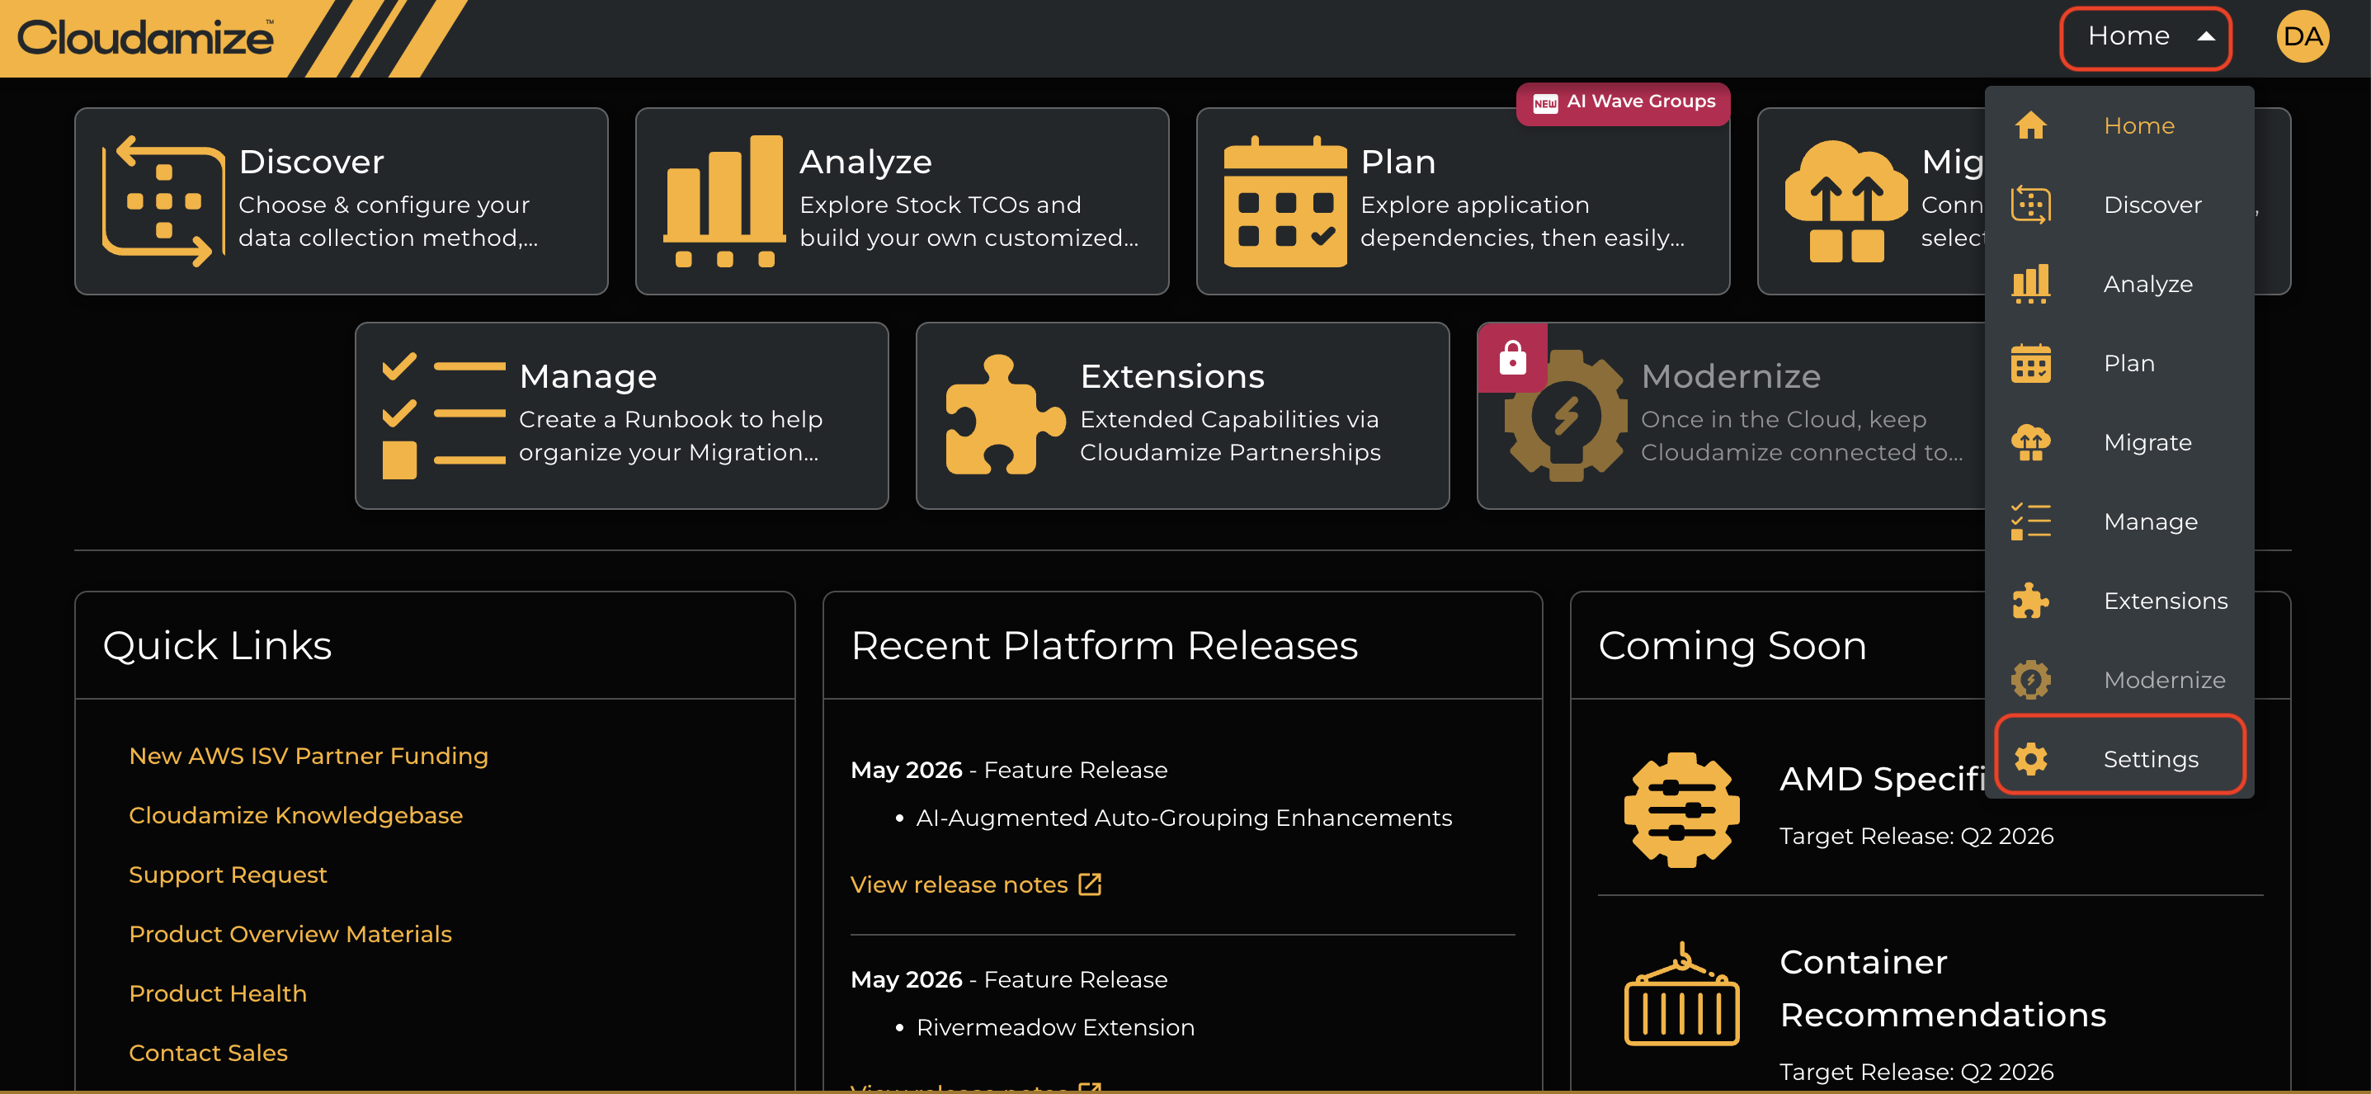This screenshot has width=2371, height=1094.
Task: Click the Extensions icon in dropdown menu
Action: pyautogui.click(x=2030, y=600)
